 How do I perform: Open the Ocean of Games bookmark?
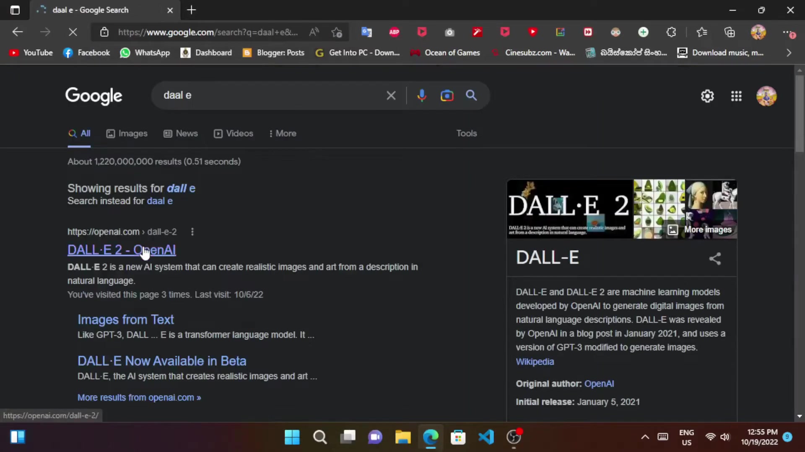tap(445, 53)
